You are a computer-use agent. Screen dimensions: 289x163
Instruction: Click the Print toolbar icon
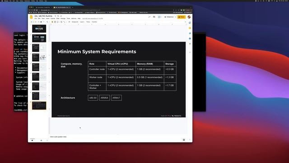coord(41,22)
